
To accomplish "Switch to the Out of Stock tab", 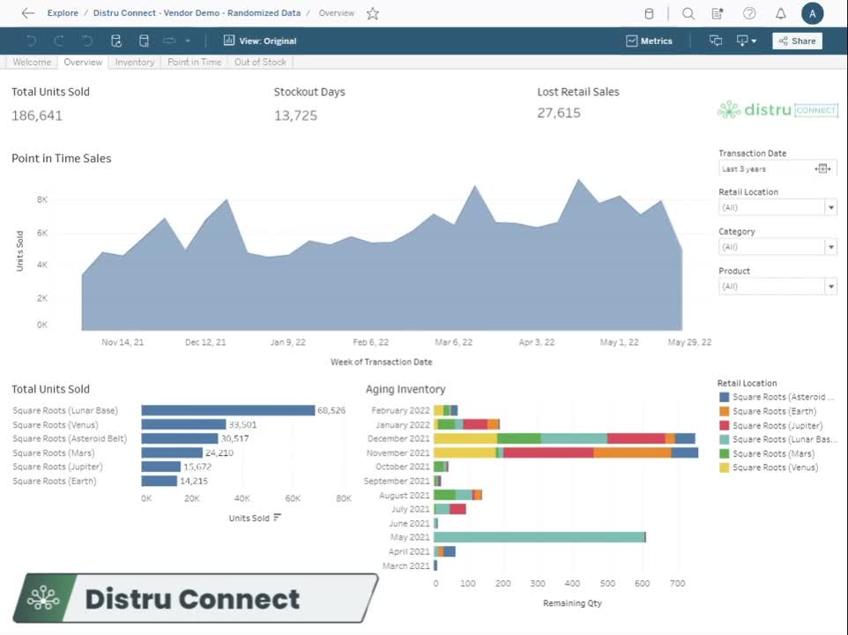I will [x=260, y=62].
